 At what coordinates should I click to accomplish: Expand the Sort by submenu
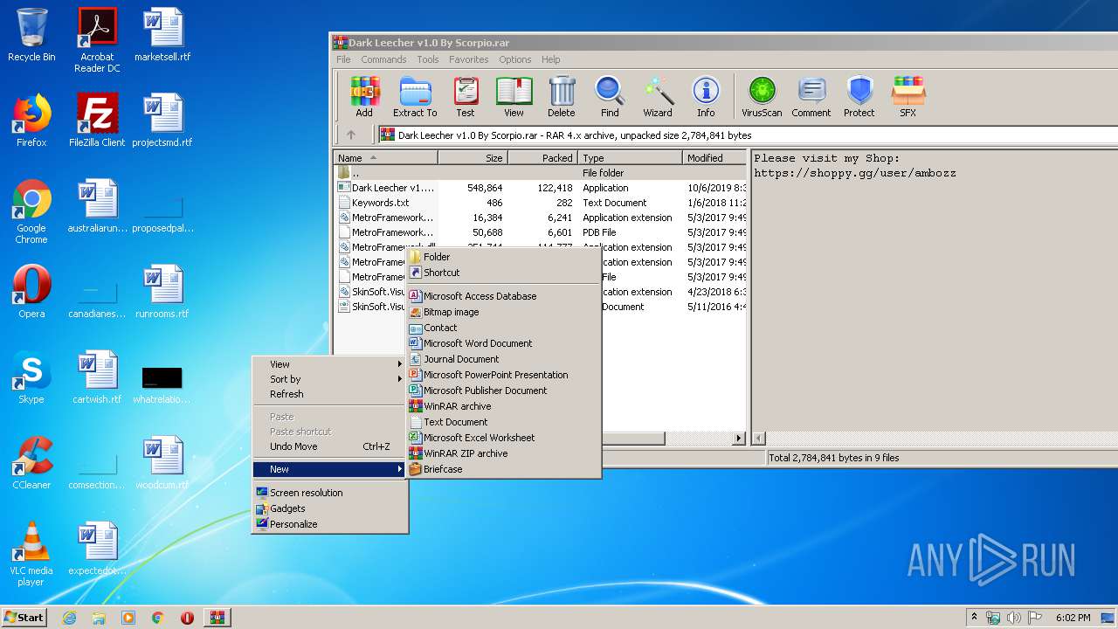click(330, 379)
